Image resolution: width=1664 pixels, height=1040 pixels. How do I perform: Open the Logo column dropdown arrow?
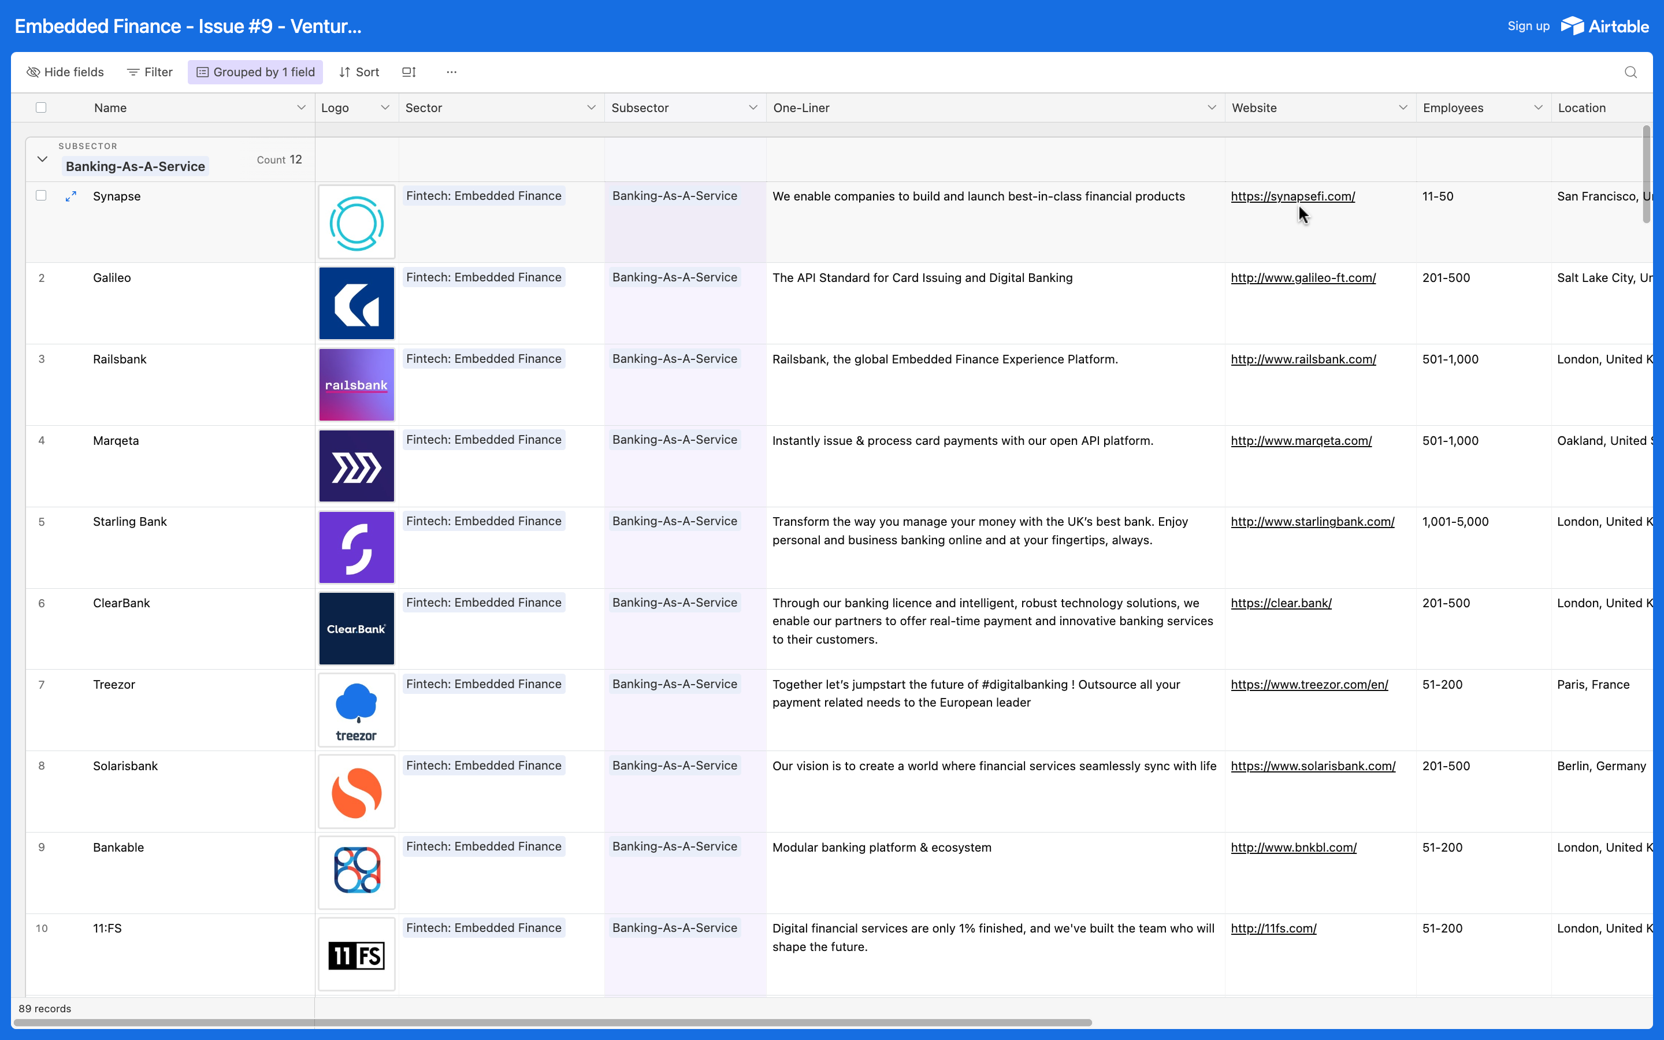[385, 108]
